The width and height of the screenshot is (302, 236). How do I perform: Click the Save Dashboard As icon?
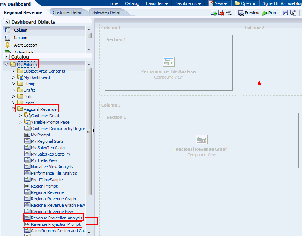pyautogui.click(x=293, y=13)
